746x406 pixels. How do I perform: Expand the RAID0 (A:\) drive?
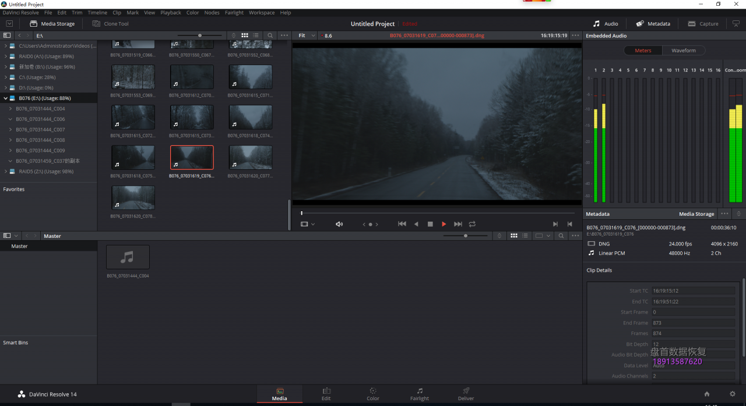click(x=6, y=56)
